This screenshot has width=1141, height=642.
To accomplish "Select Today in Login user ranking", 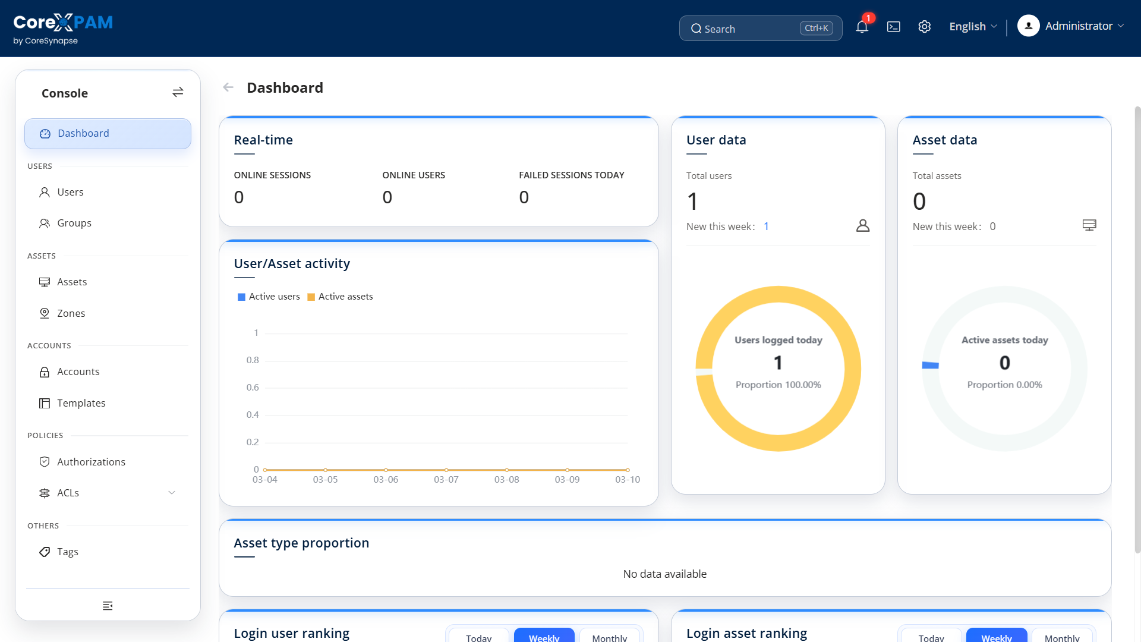I will [479, 635].
